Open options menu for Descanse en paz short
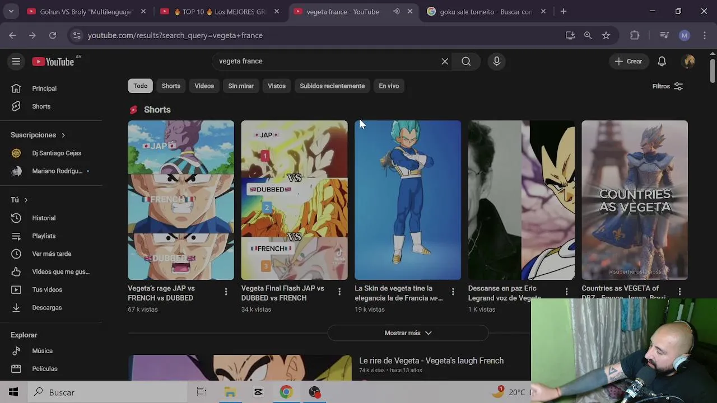The height and width of the screenshot is (403, 717). [x=566, y=292]
